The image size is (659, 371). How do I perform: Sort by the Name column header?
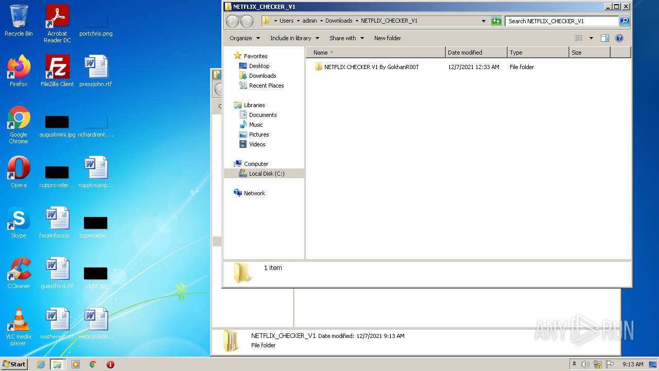tap(376, 53)
